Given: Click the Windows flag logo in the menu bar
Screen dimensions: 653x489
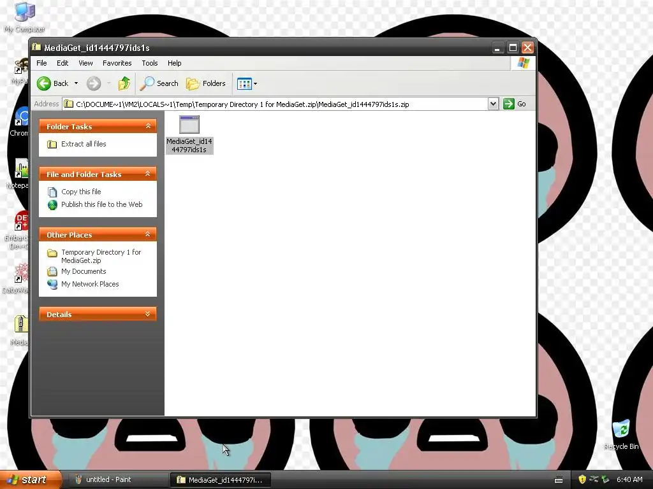Looking at the screenshot, I should pyautogui.click(x=523, y=63).
